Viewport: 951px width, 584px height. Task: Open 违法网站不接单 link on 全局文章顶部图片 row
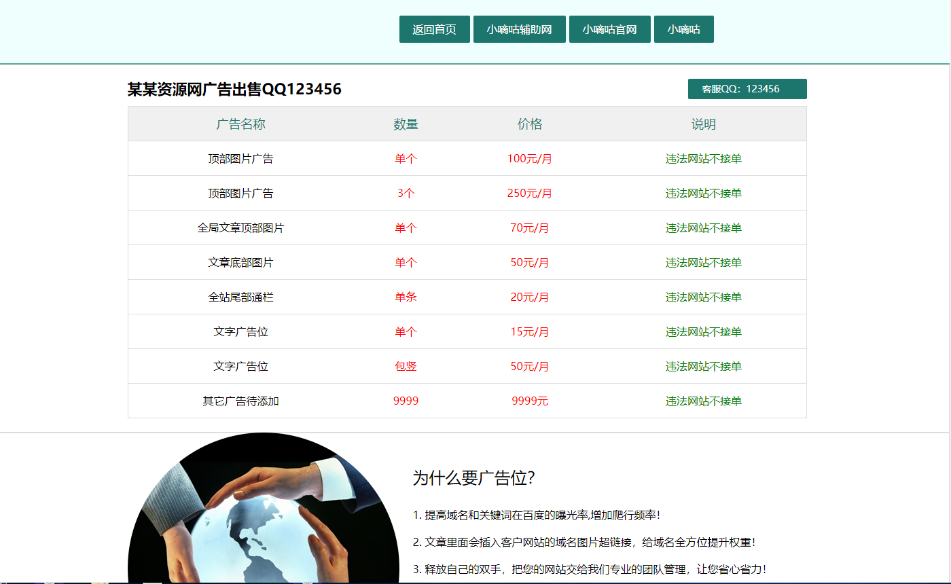click(x=702, y=227)
